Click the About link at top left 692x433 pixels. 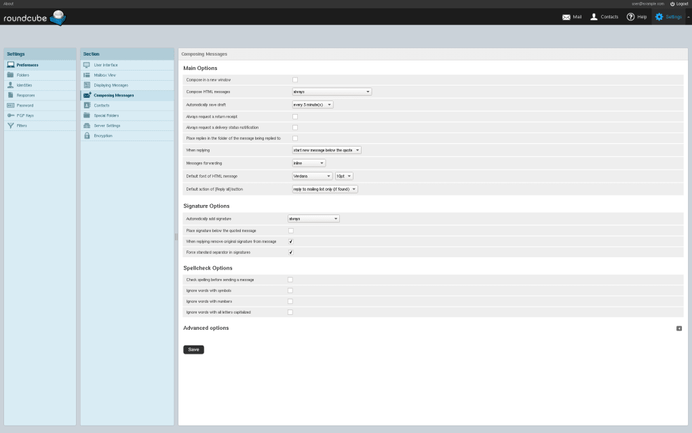coord(8,3)
